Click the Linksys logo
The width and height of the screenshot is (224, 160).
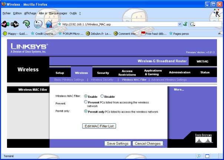point(29,48)
